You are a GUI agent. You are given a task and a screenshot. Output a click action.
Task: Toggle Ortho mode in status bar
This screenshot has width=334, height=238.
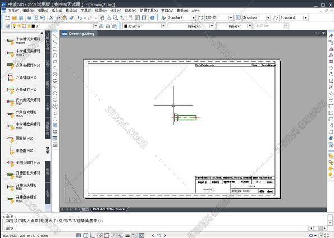(x=93, y=235)
